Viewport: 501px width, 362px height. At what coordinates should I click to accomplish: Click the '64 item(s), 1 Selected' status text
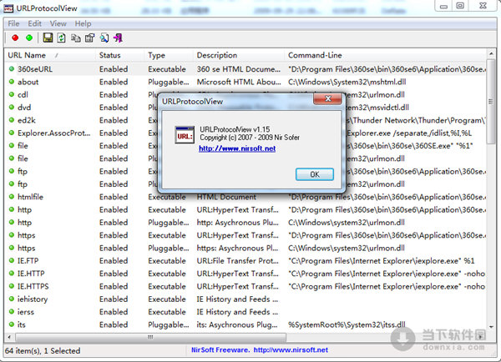pos(43,350)
